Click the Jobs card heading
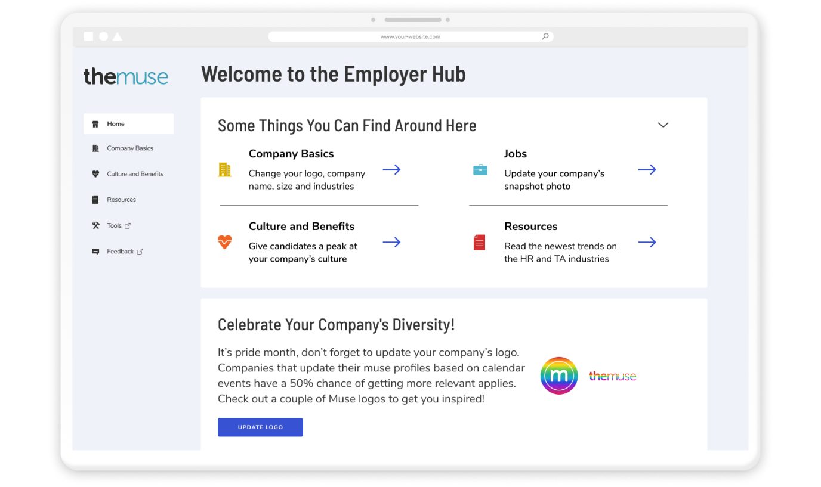Screen dimensions: 821x487 click(x=516, y=154)
